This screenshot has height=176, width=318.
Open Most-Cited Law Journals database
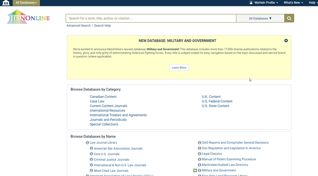(x=111, y=171)
